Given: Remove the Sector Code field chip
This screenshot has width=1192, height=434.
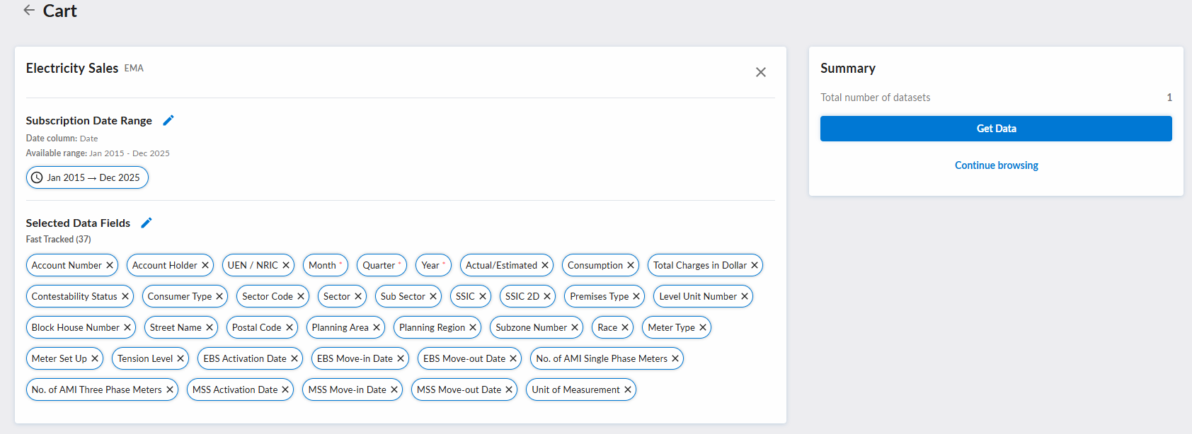Looking at the screenshot, I should click(301, 296).
